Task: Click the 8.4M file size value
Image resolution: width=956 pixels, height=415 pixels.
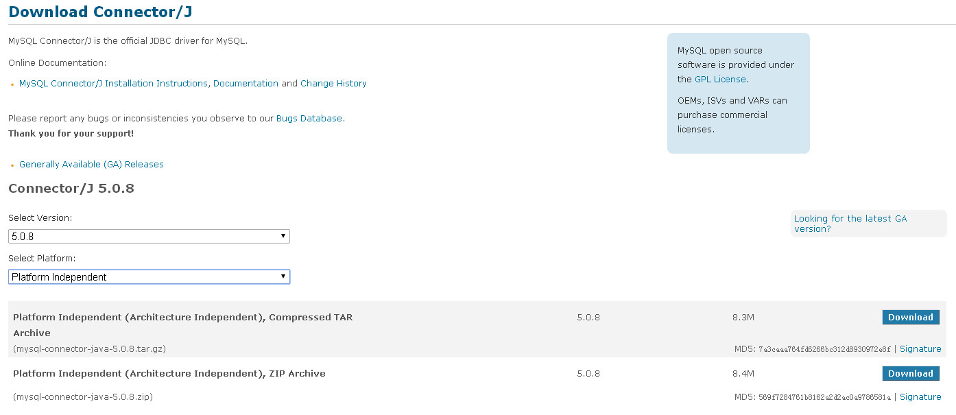Action: coord(743,374)
